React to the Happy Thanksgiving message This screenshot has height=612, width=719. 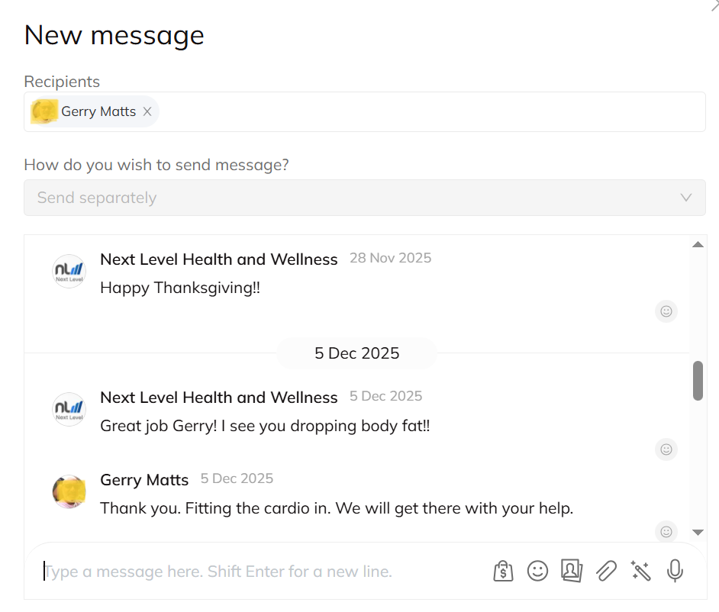(x=666, y=311)
